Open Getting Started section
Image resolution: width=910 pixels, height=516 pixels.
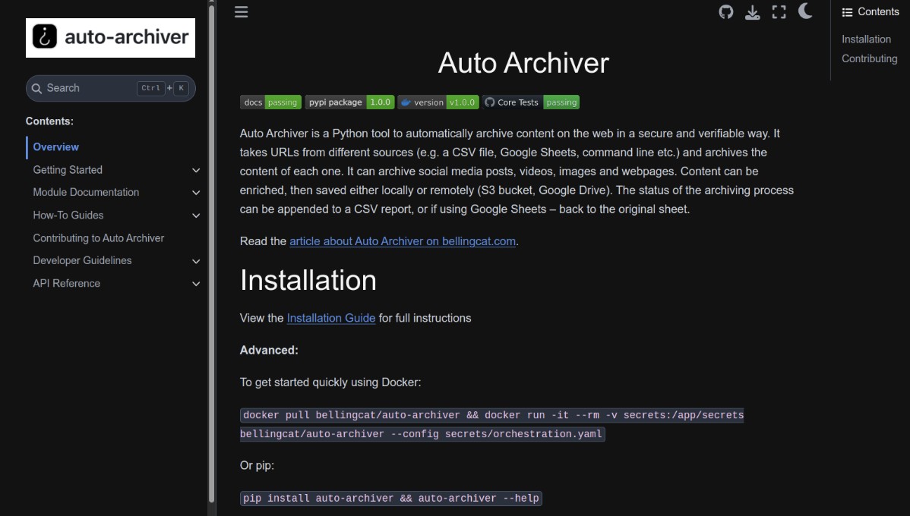coord(68,170)
